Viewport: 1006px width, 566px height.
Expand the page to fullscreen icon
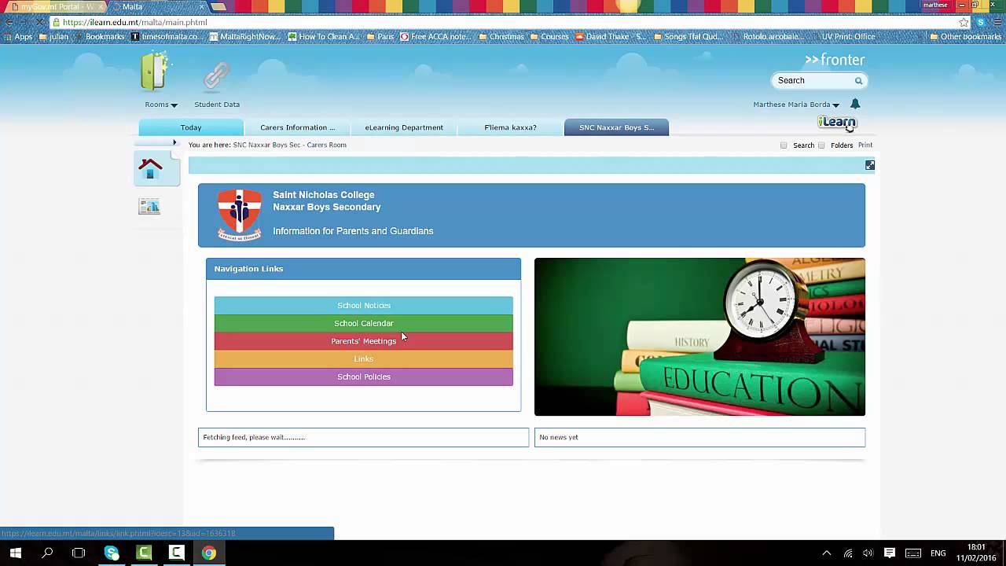click(870, 165)
